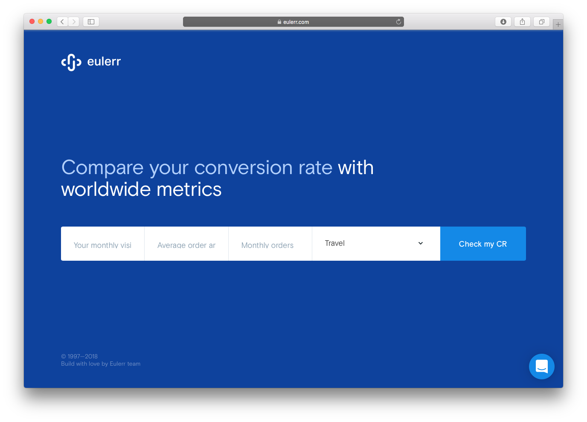The width and height of the screenshot is (587, 422).
Task: Focus the Monthly orders field
Action: 270,244
